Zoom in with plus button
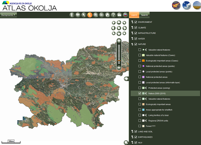The width and height of the screenshot is (201, 145). click(119, 41)
